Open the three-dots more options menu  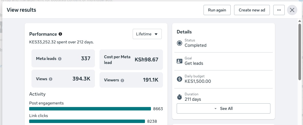coord(279,10)
